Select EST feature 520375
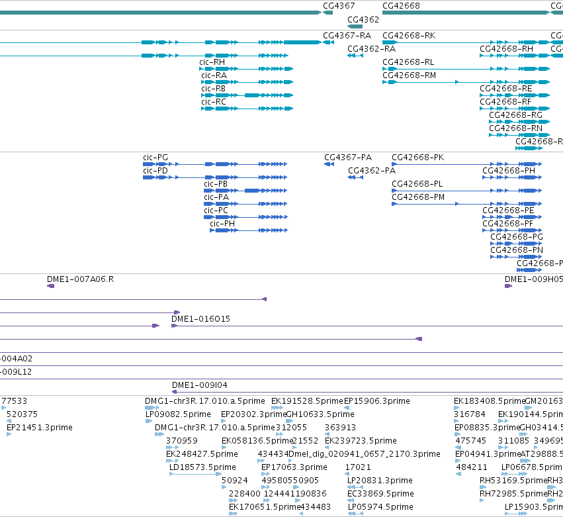Image resolution: width=563 pixels, height=517 pixels. 22,414
